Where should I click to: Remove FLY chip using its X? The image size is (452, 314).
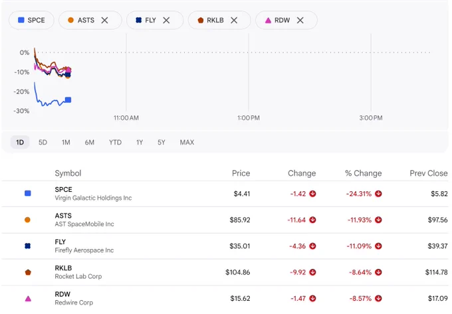(x=166, y=21)
